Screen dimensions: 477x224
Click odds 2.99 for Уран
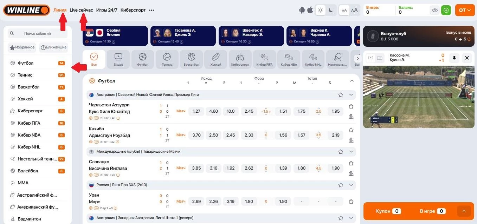pos(196,202)
